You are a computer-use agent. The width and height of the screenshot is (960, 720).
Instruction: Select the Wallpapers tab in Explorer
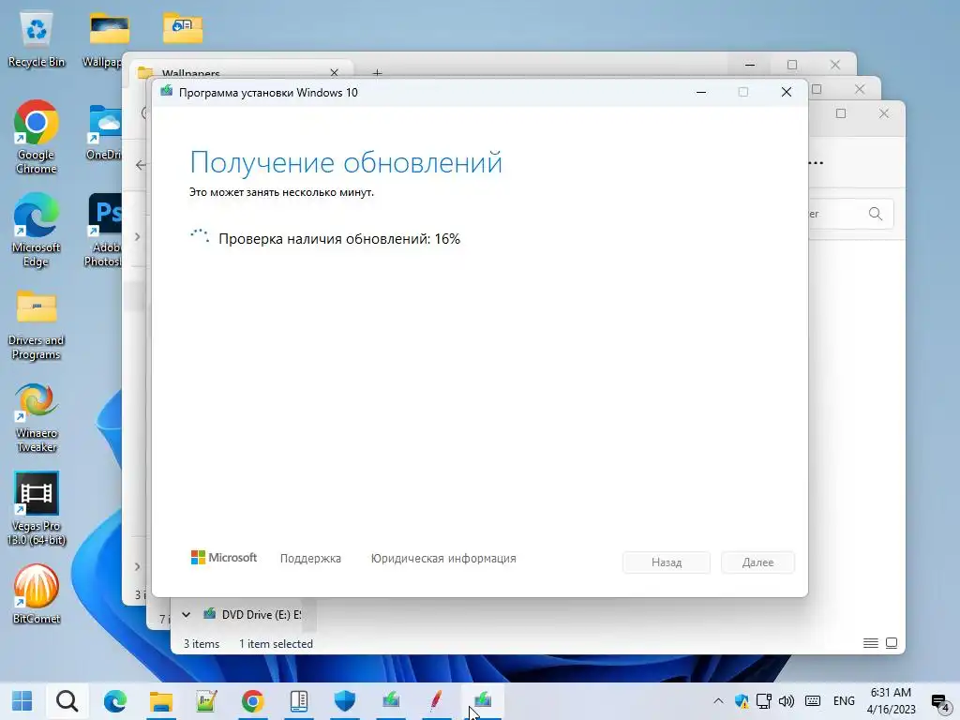[243, 69]
